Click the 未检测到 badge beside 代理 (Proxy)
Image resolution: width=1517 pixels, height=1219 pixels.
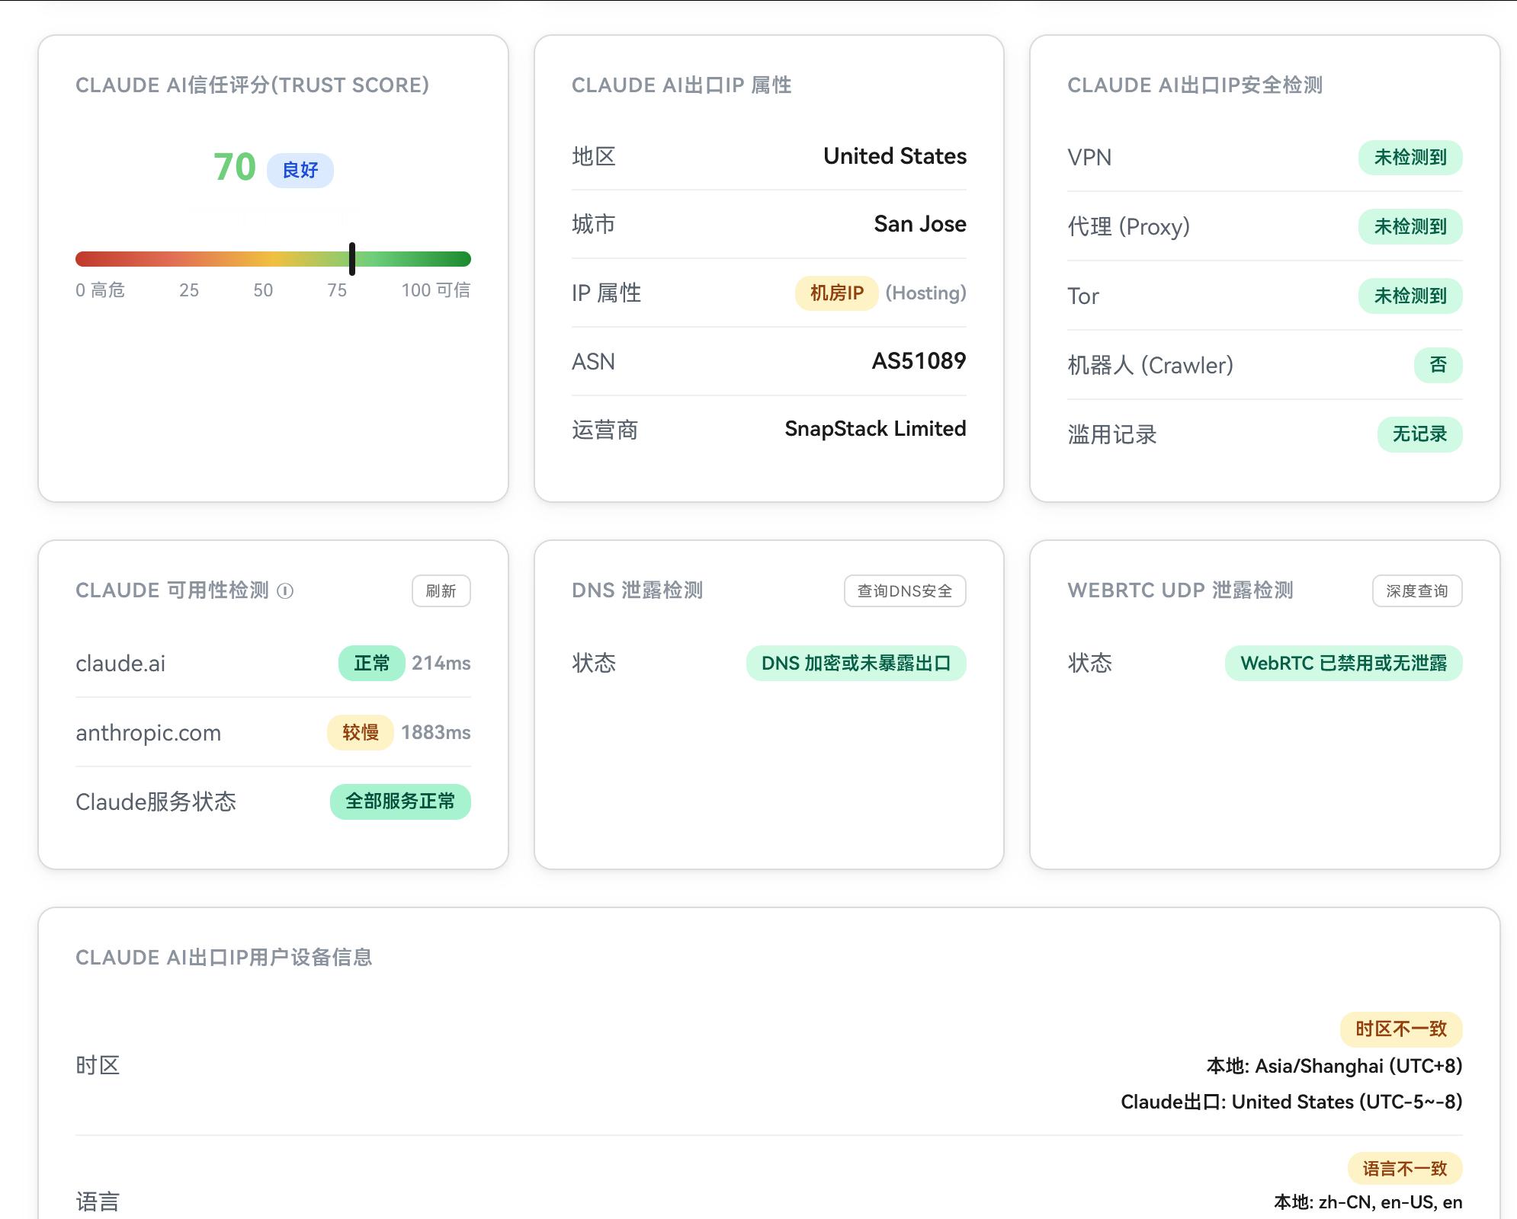click(x=1410, y=226)
